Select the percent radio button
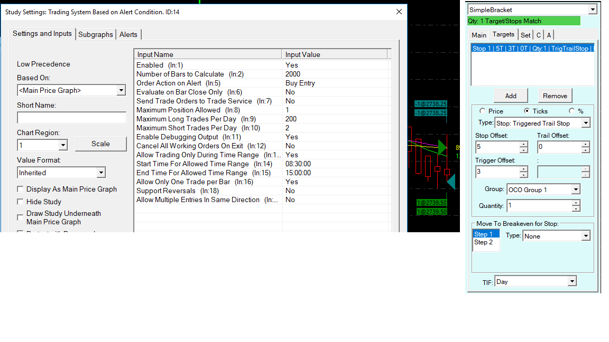Viewport: 609px width, 342px height. [x=571, y=111]
